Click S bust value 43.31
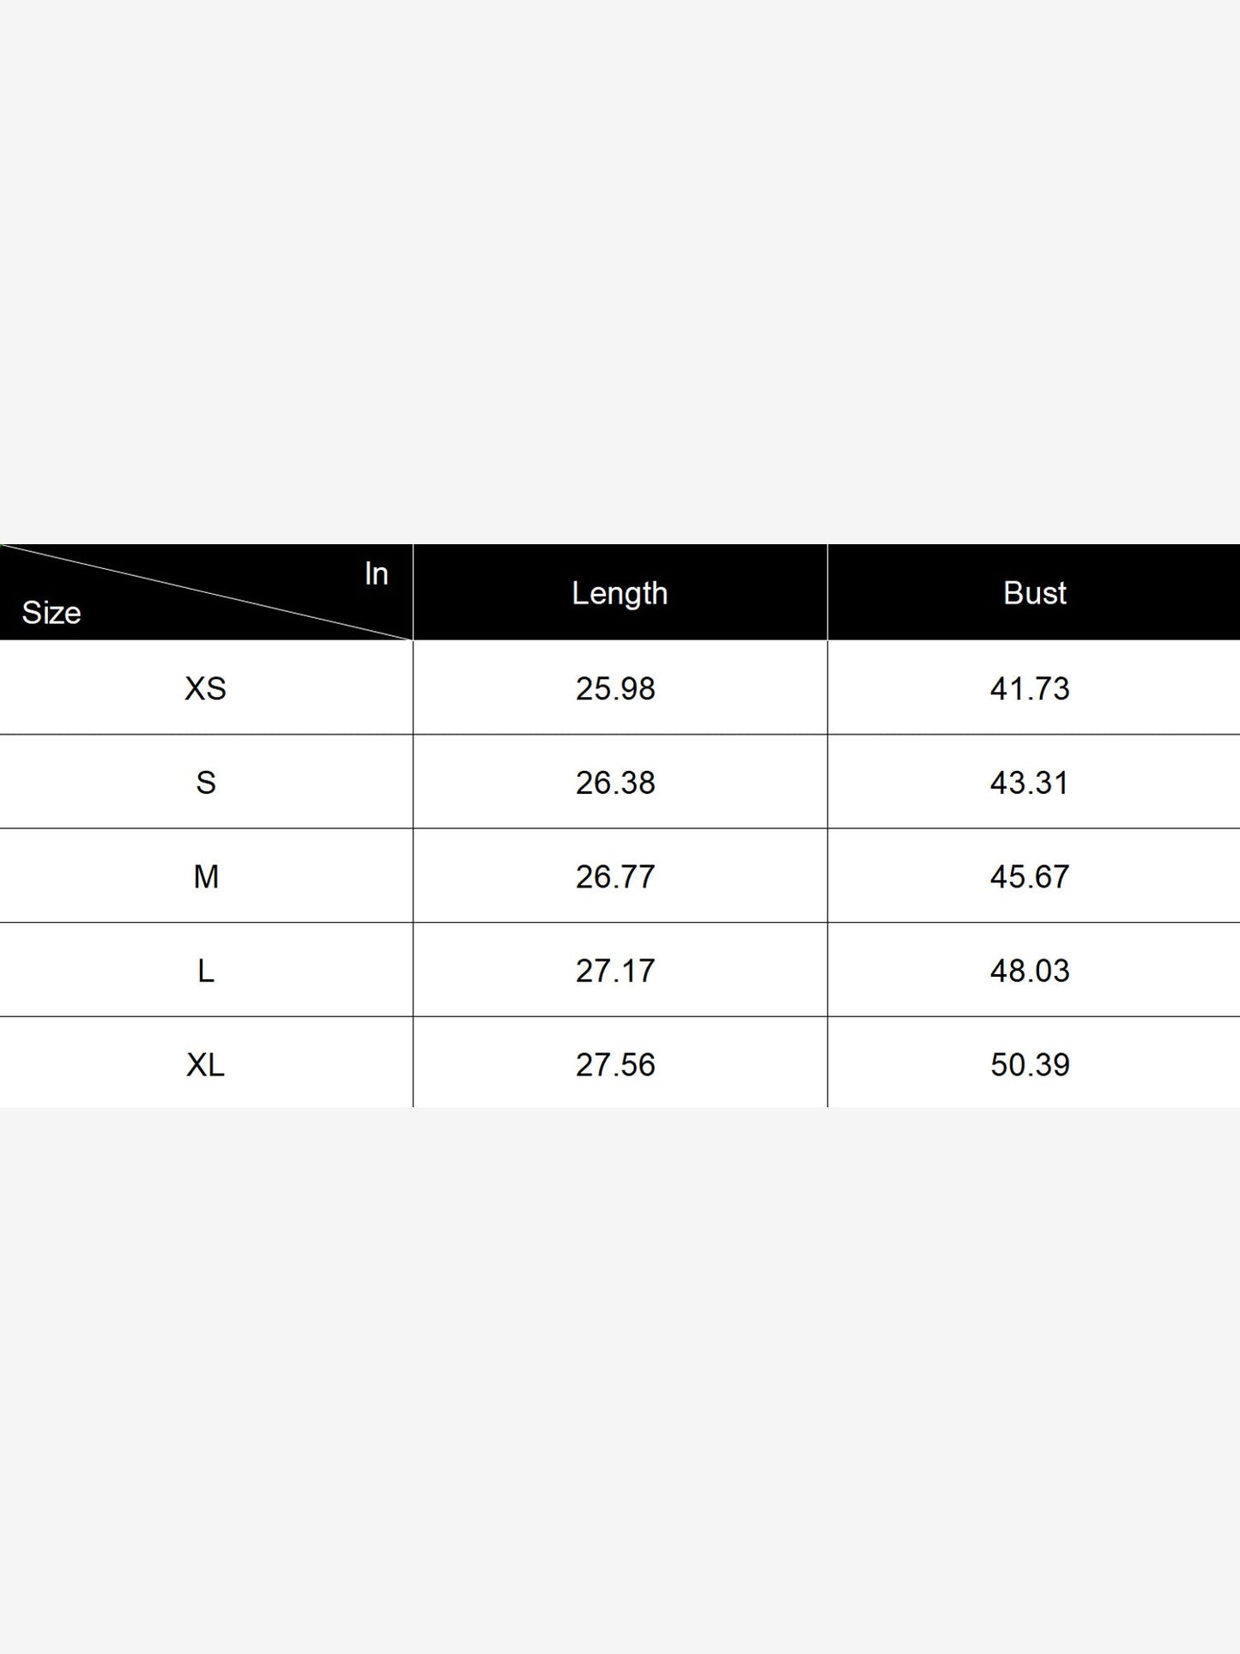The height and width of the screenshot is (1654, 1240). [x=1030, y=783]
